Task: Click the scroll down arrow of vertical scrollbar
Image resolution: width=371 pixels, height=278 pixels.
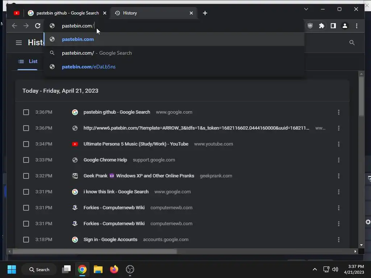Action: click(361, 245)
